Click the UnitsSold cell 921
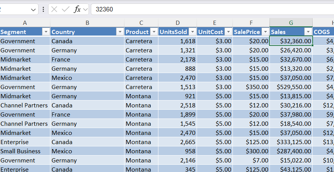334x172 pixels. pos(177,96)
